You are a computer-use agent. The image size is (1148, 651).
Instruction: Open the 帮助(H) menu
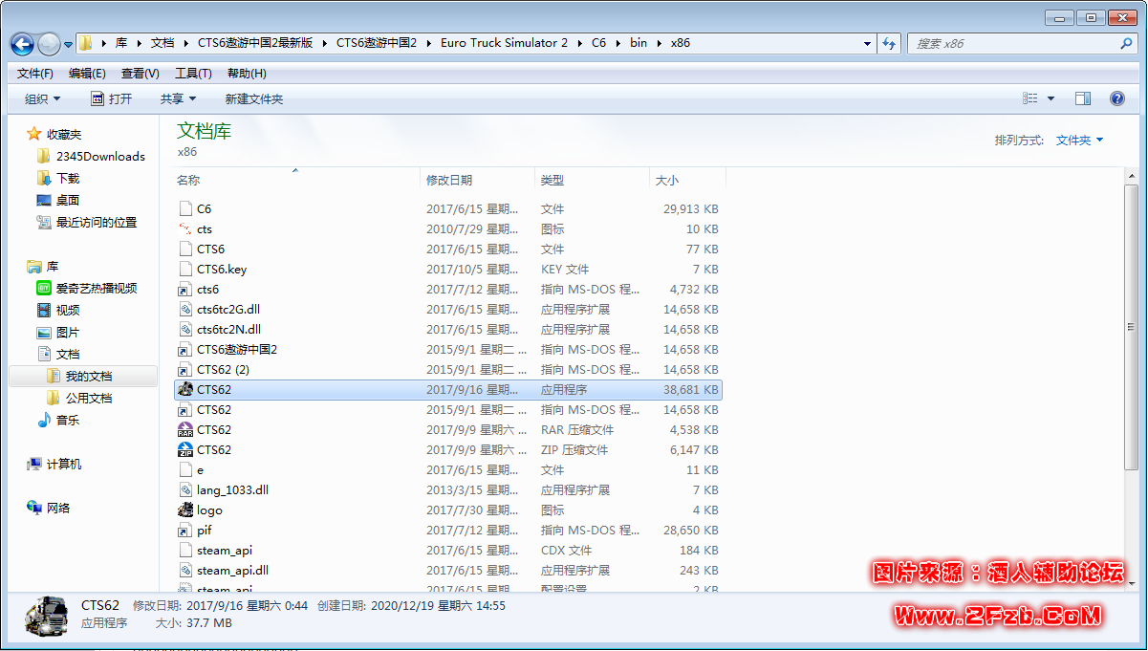pyautogui.click(x=247, y=74)
